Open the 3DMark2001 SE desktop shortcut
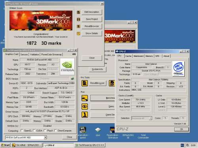The width and height of the screenshot is (198, 148). click(x=128, y=136)
